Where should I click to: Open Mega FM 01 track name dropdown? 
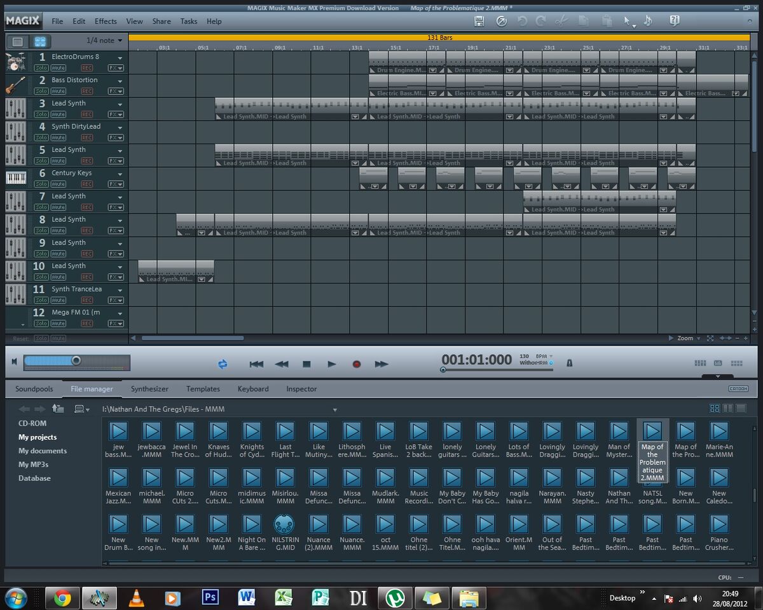click(120, 313)
